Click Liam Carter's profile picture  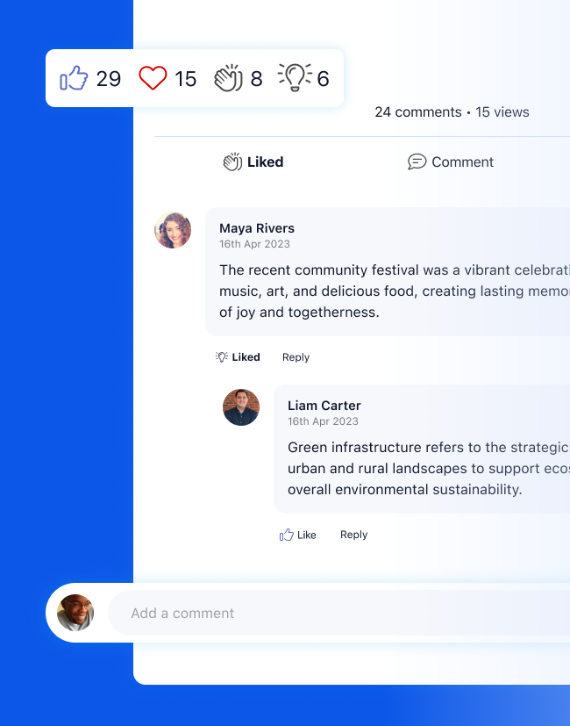tap(241, 407)
